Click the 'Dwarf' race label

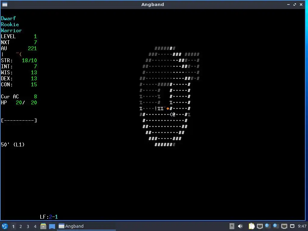click(x=8, y=18)
